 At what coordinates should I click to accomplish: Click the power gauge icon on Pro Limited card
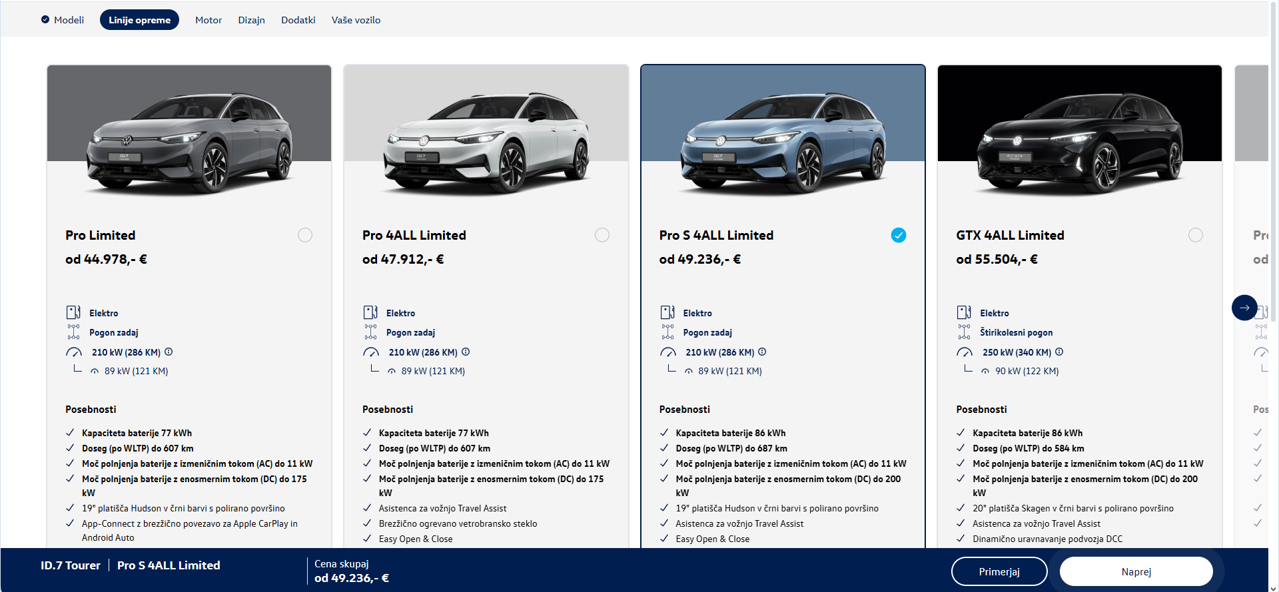click(x=74, y=352)
